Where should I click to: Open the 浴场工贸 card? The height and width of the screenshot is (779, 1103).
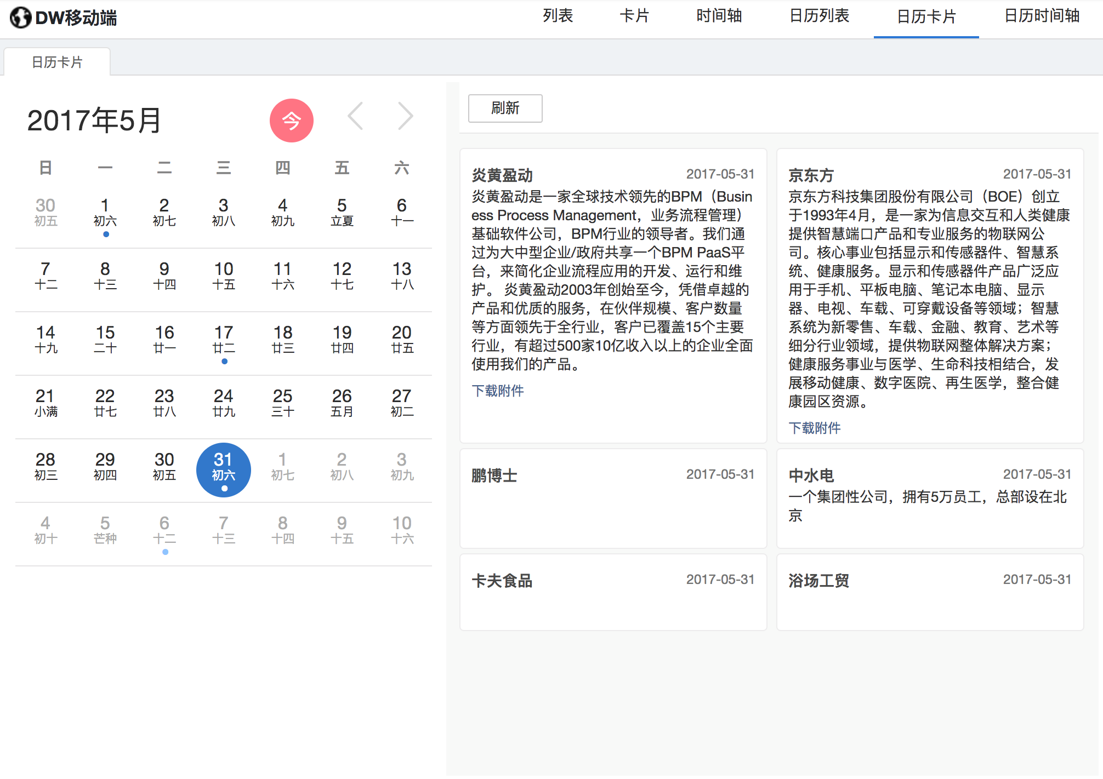click(930, 592)
